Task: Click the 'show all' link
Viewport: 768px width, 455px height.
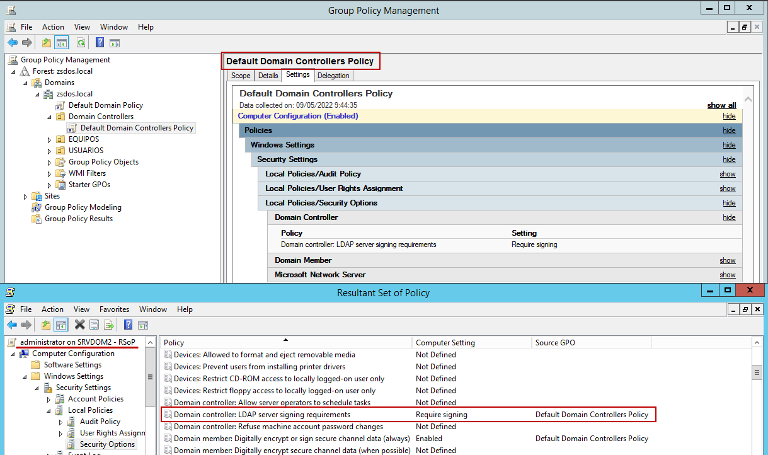Action: 721,105
